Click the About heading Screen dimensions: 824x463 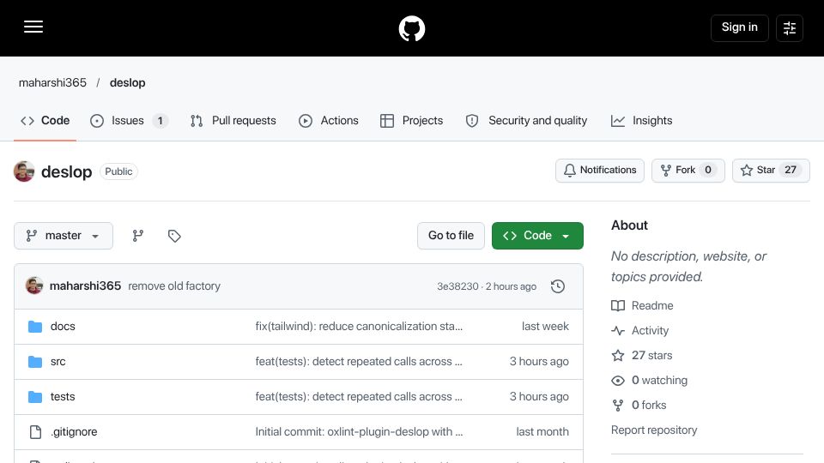pos(629,225)
